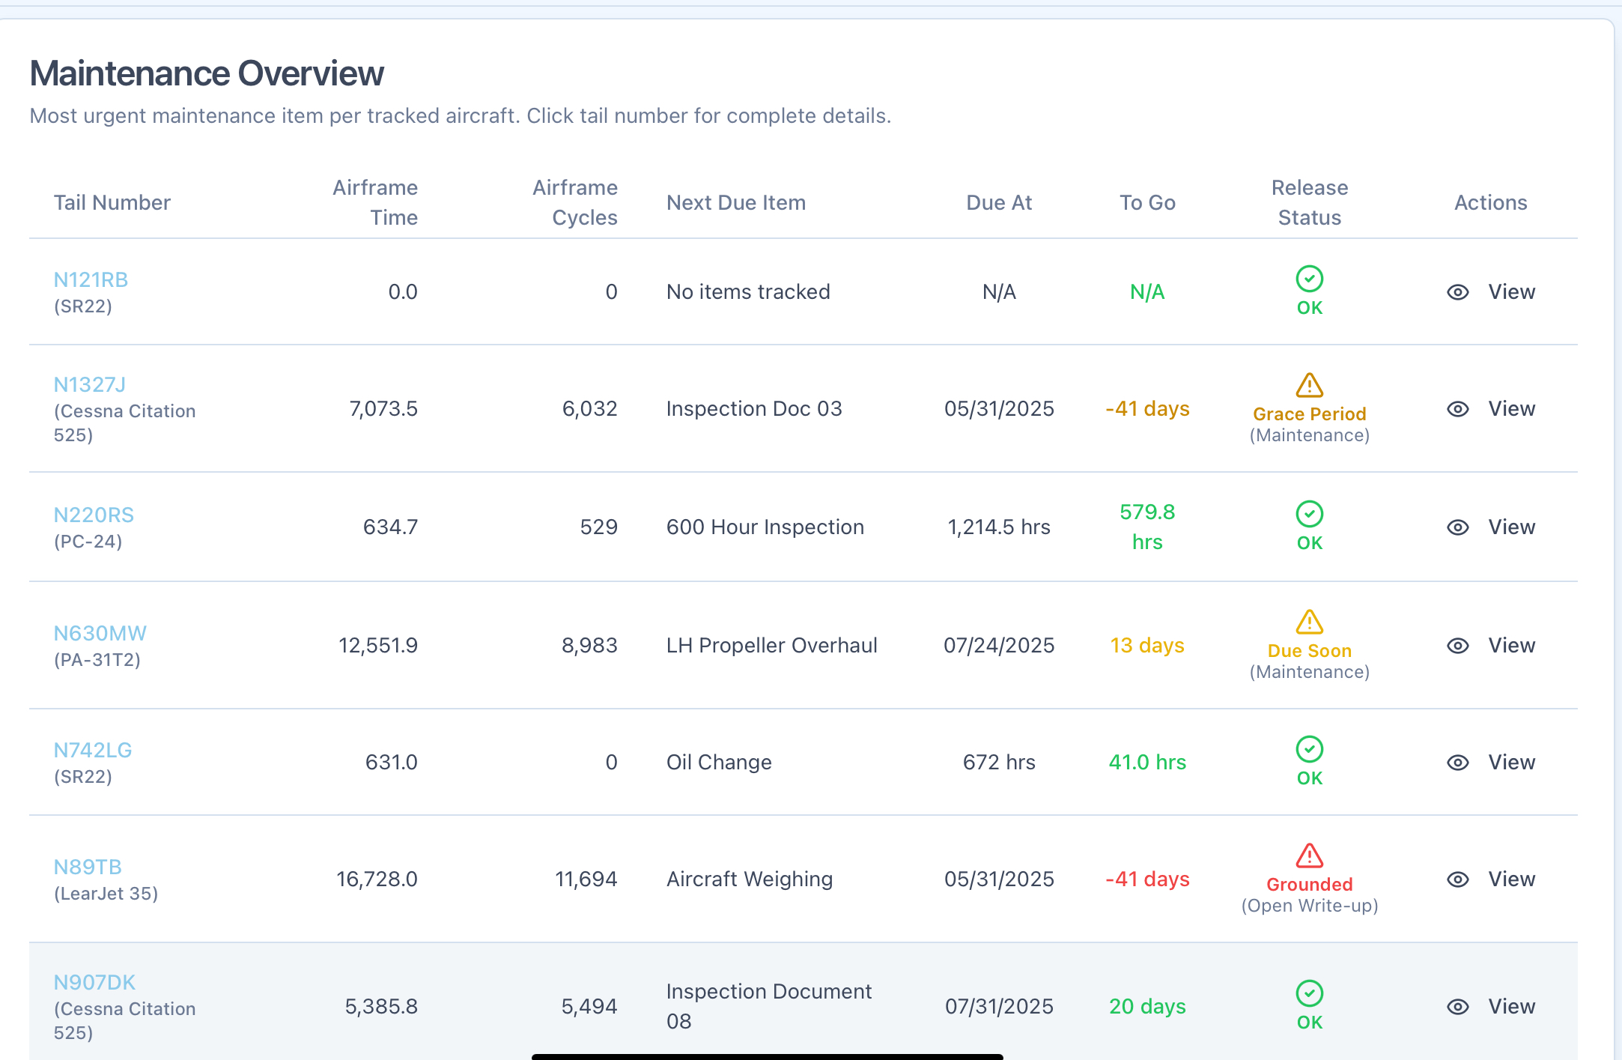Click the horizontal scrollbar at the bottom

pyautogui.click(x=767, y=1056)
